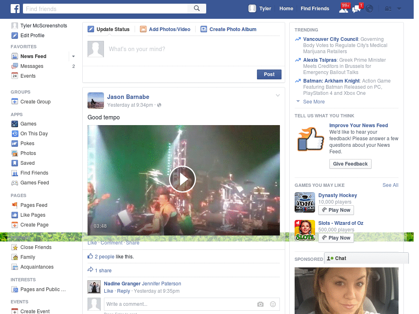The width and height of the screenshot is (419, 314).
Task: Expand News Feed sort dropdown arrow
Action: tap(73, 56)
